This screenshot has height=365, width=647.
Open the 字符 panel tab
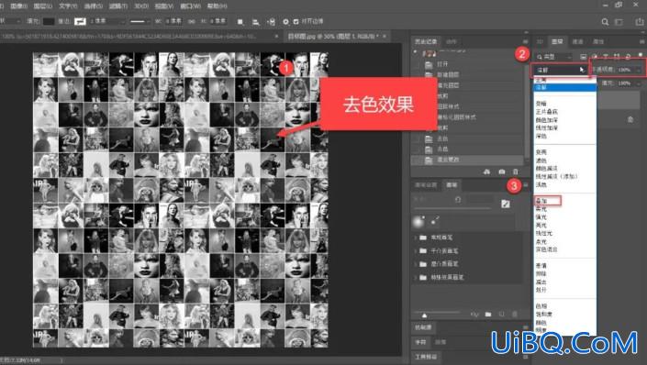click(420, 342)
